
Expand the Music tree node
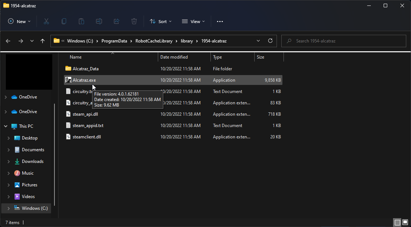pyautogui.click(x=9, y=173)
